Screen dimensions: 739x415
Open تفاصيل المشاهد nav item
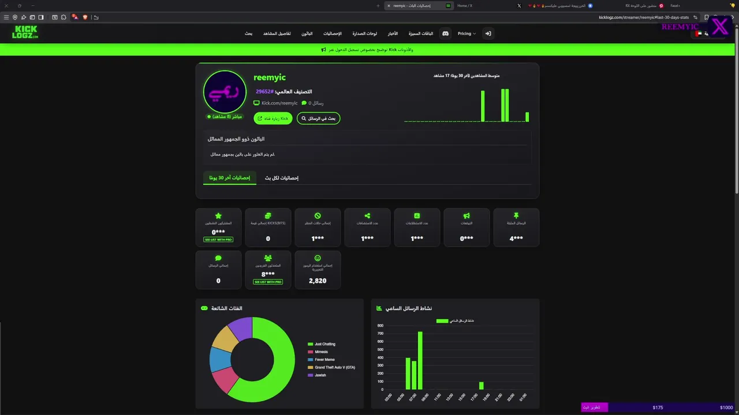(x=277, y=33)
